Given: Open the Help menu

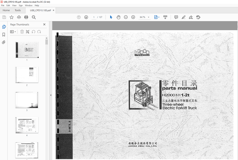Looking at the screenshot, I should pyautogui.click(x=37, y=5).
